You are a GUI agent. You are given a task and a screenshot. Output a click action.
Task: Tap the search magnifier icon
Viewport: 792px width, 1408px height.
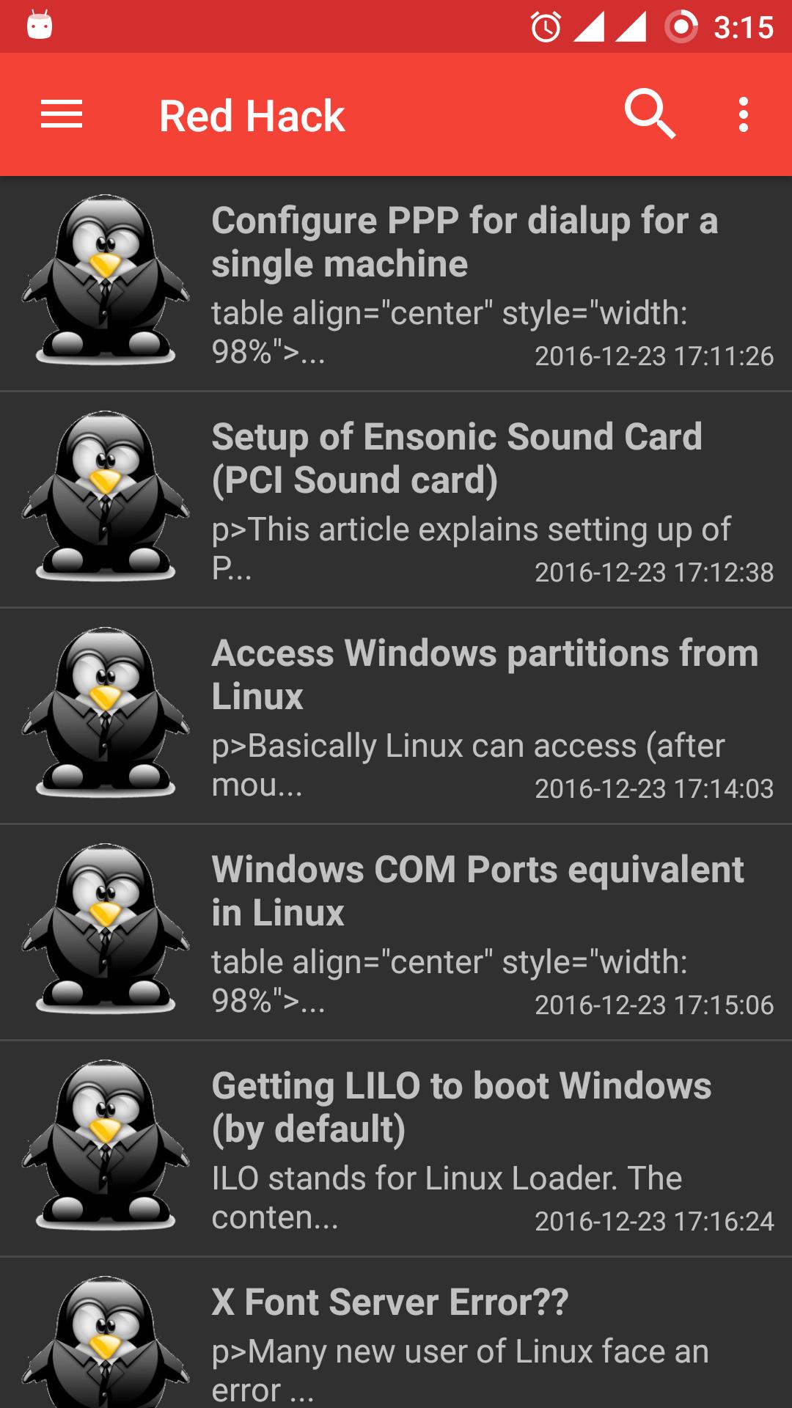pos(649,114)
